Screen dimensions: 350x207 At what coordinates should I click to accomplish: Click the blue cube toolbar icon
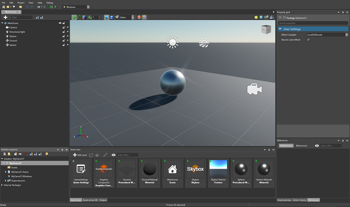pos(112,17)
